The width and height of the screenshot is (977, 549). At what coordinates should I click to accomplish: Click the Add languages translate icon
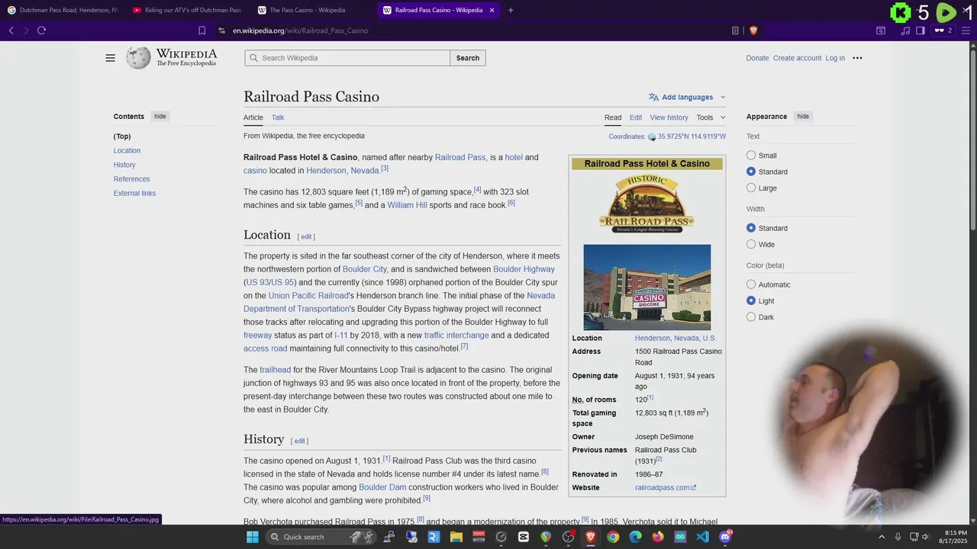tap(653, 97)
